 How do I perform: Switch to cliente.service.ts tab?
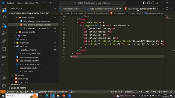(x=71, y=8)
